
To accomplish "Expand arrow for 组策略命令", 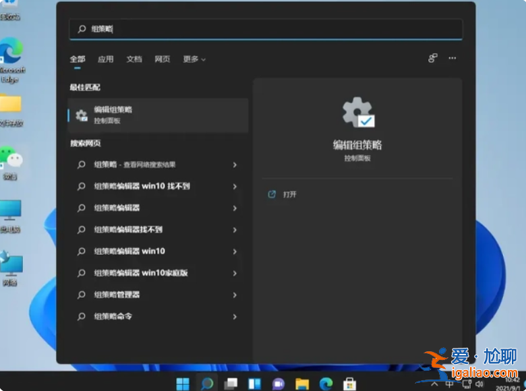I will pyautogui.click(x=235, y=317).
